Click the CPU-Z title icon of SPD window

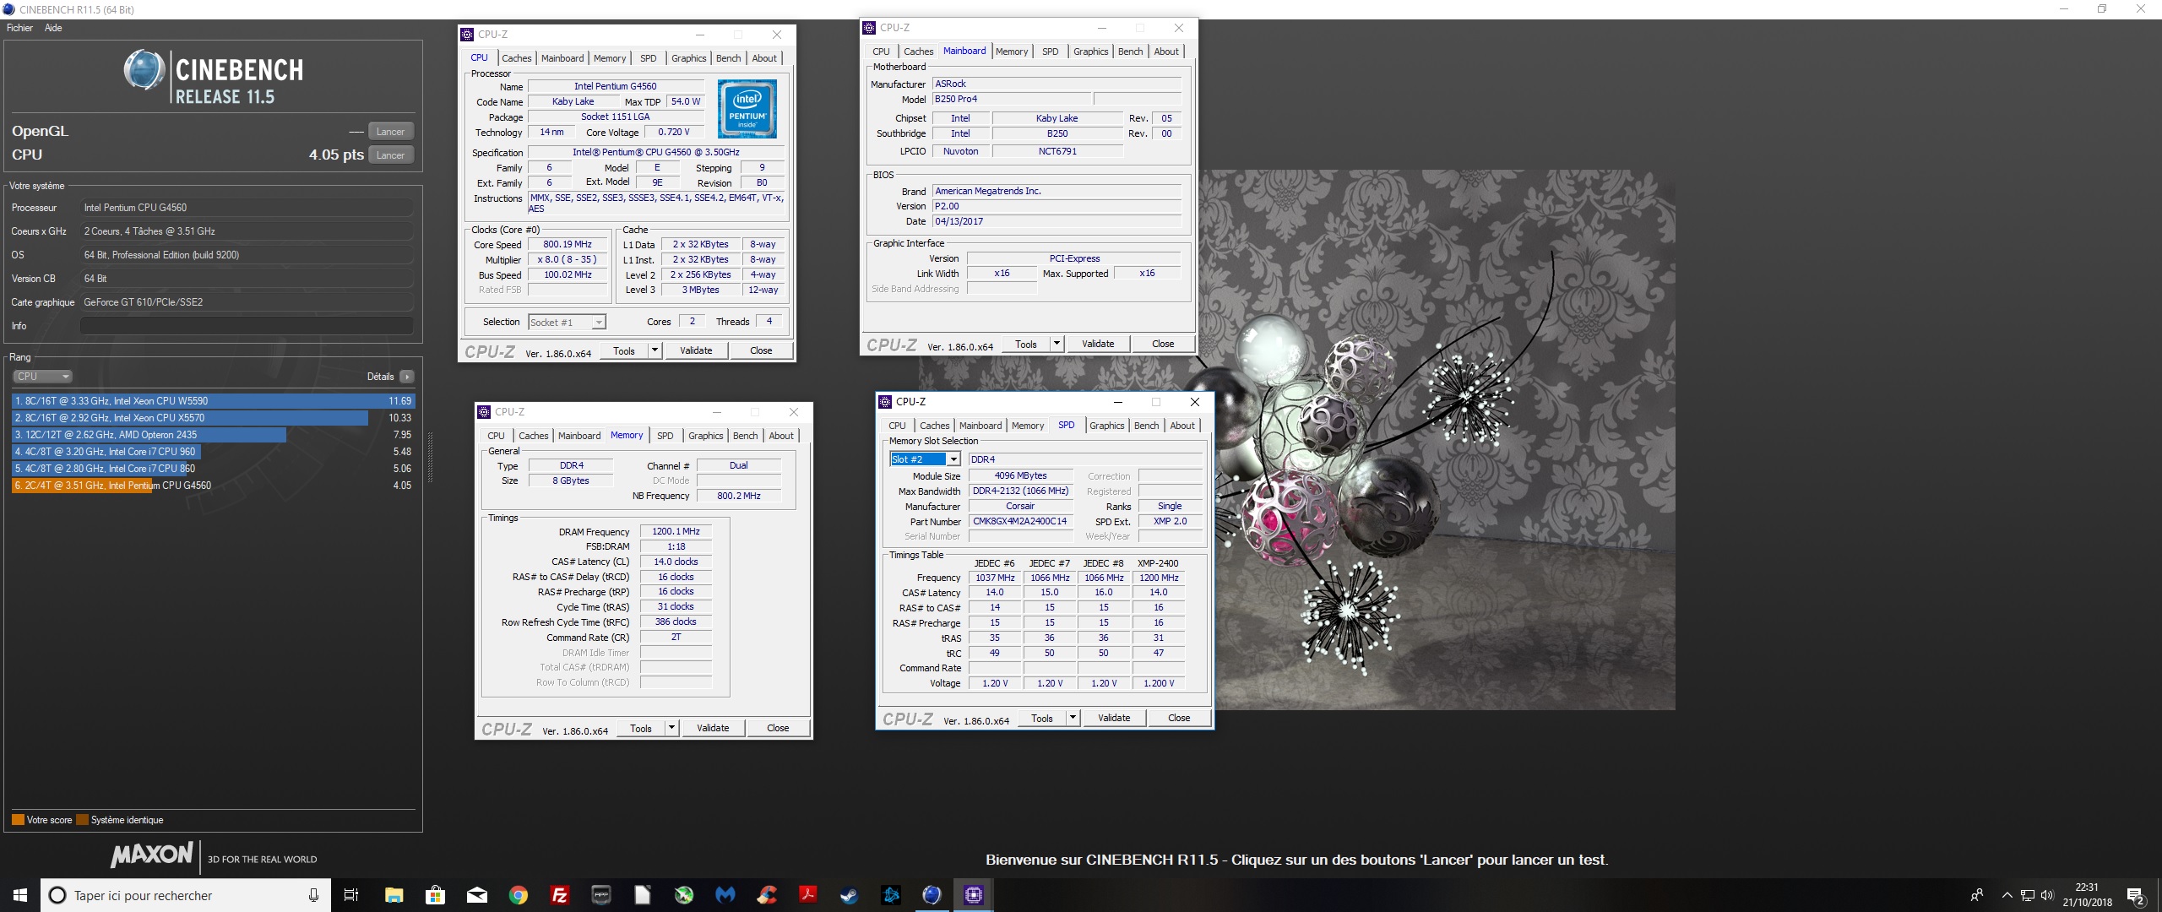click(885, 402)
